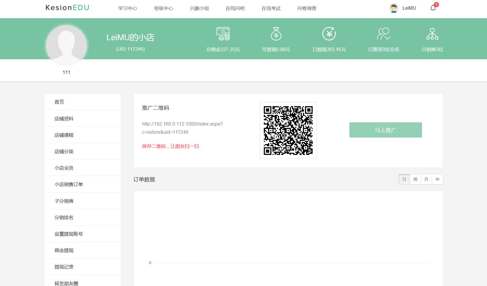This screenshot has width=487, height=286.
Task: Switch order data to 周 view
Action: pos(415,179)
